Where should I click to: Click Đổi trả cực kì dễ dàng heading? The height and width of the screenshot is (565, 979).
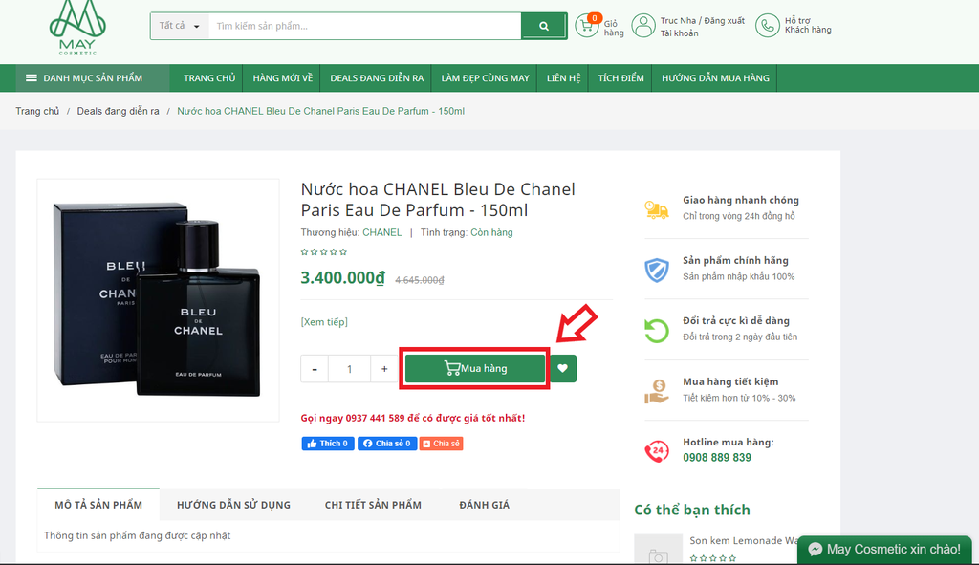[x=735, y=321]
